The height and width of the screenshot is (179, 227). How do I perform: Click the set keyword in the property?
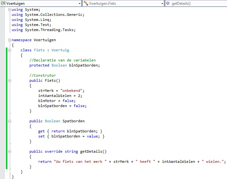coord(41,136)
